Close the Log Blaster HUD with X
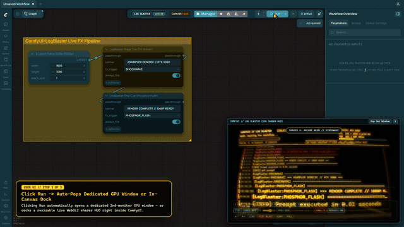 (395, 121)
